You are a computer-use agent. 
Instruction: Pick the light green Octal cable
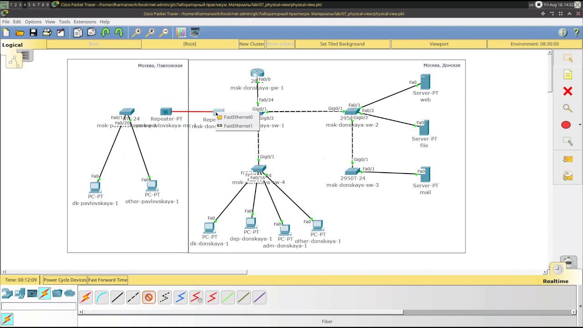[228, 297]
